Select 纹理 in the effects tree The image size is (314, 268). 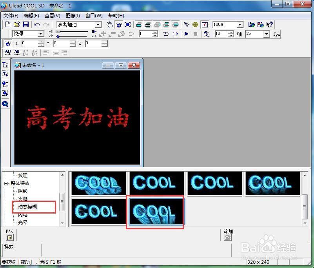[23, 175]
